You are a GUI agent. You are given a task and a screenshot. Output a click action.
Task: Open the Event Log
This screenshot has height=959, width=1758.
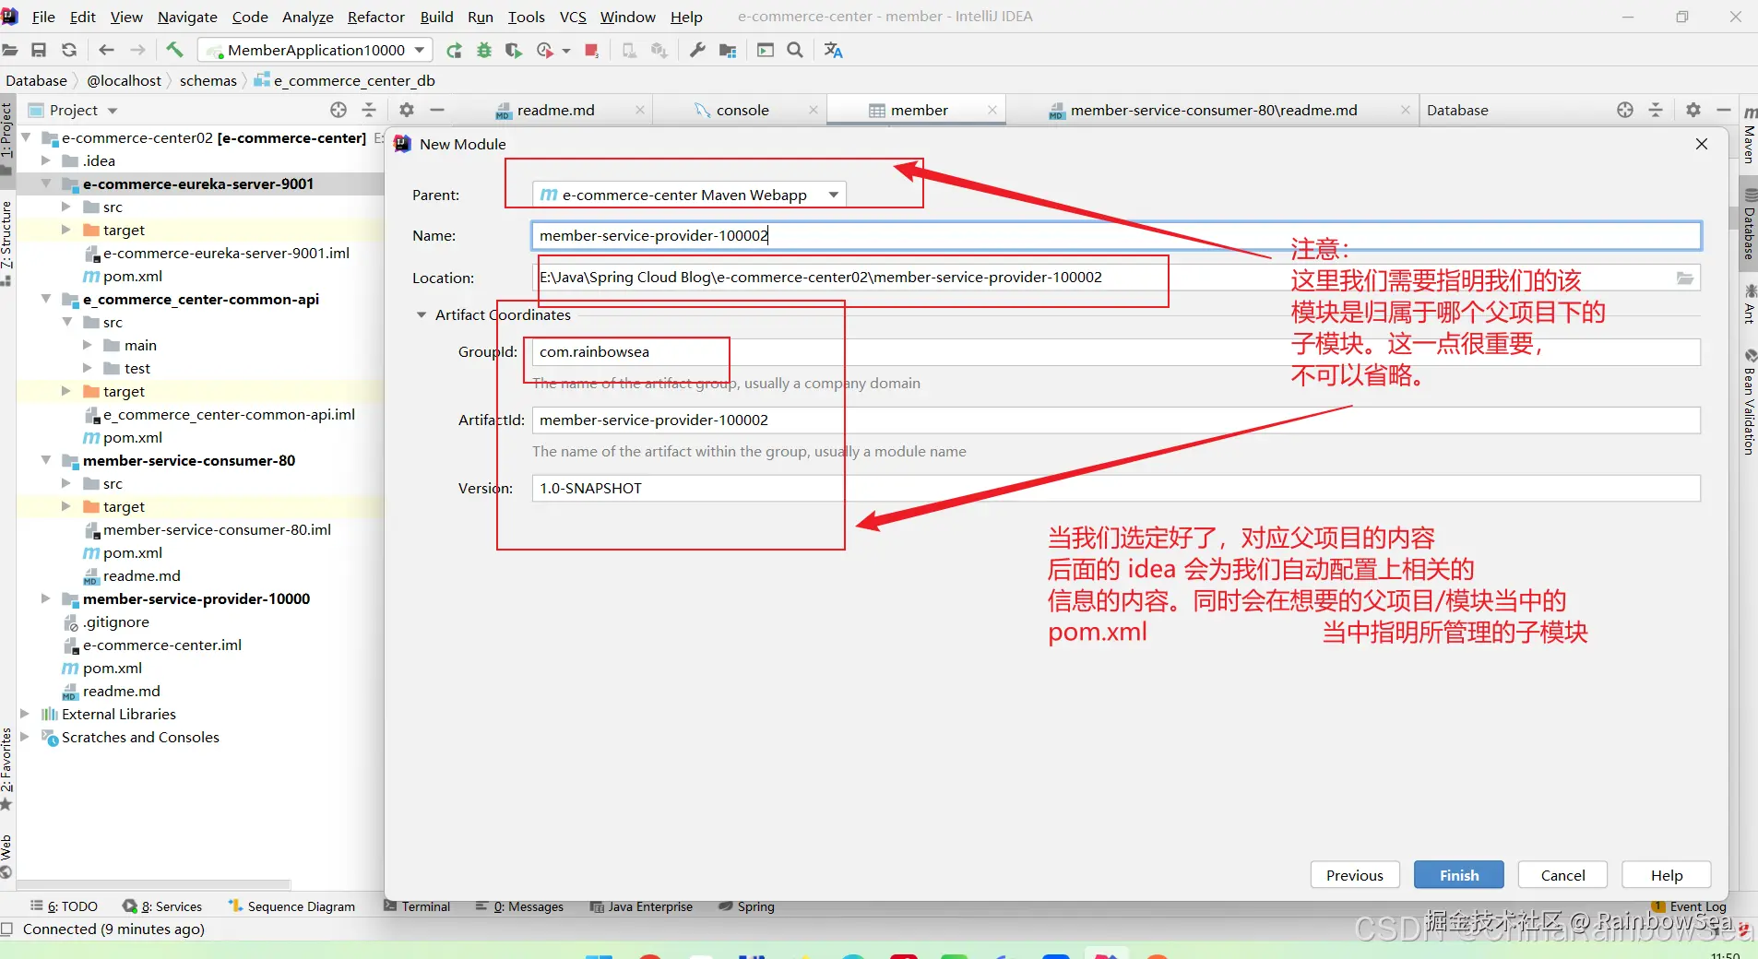point(1689,906)
